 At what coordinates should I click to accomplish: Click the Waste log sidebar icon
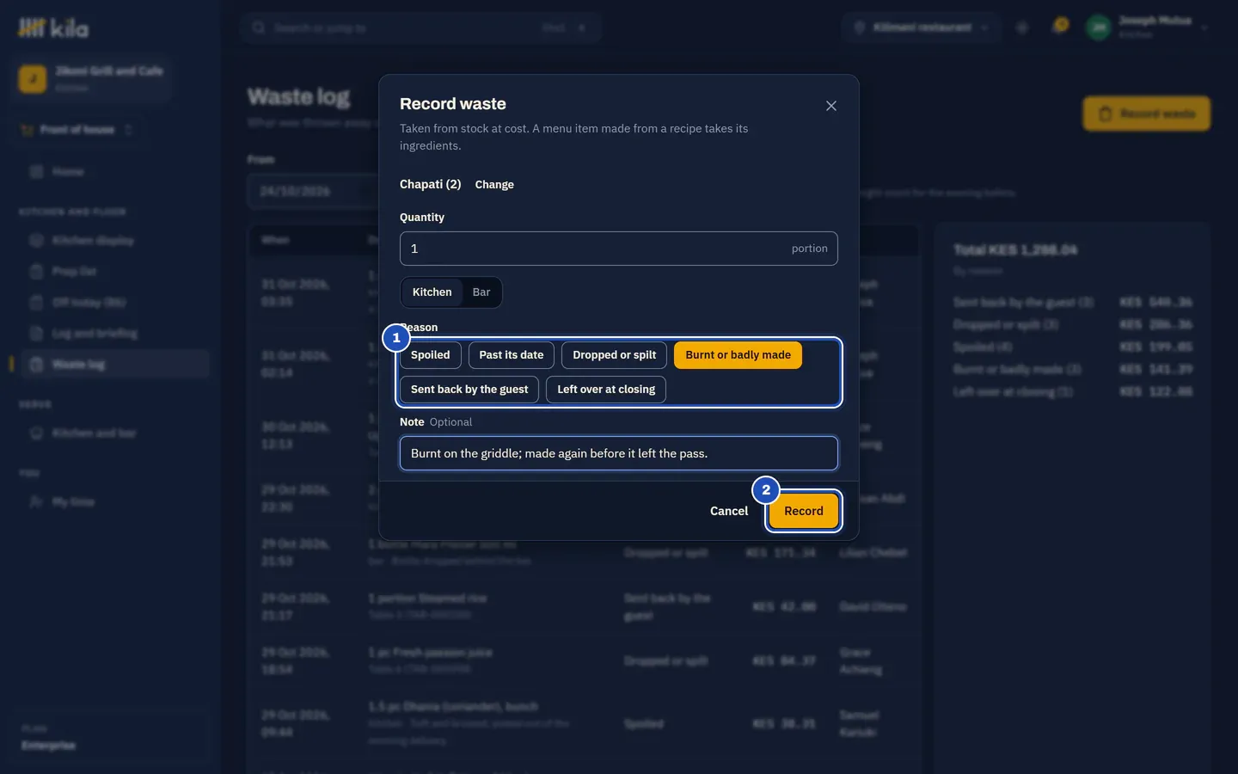(x=36, y=365)
